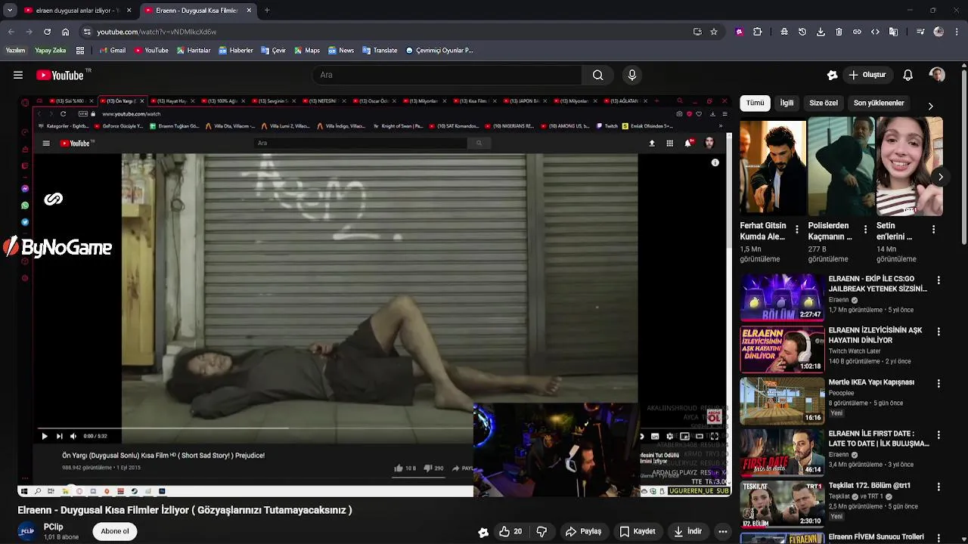The image size is (968, 544).
Task: Open options for Mertle IKEA Yapı Kapışması
Action: 939,384
